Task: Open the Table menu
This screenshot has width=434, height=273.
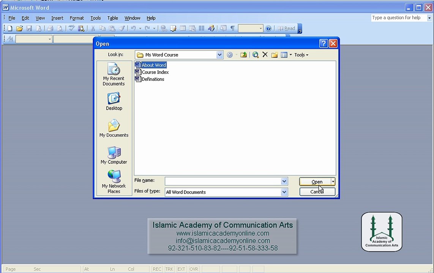Action: tap(113, 18)
